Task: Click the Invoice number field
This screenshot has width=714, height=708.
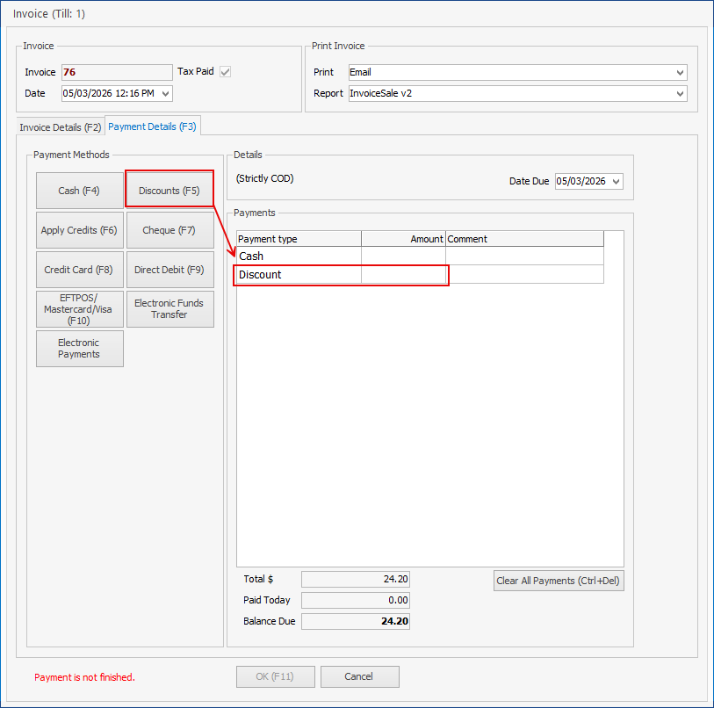Action: (x=117, y=72)
